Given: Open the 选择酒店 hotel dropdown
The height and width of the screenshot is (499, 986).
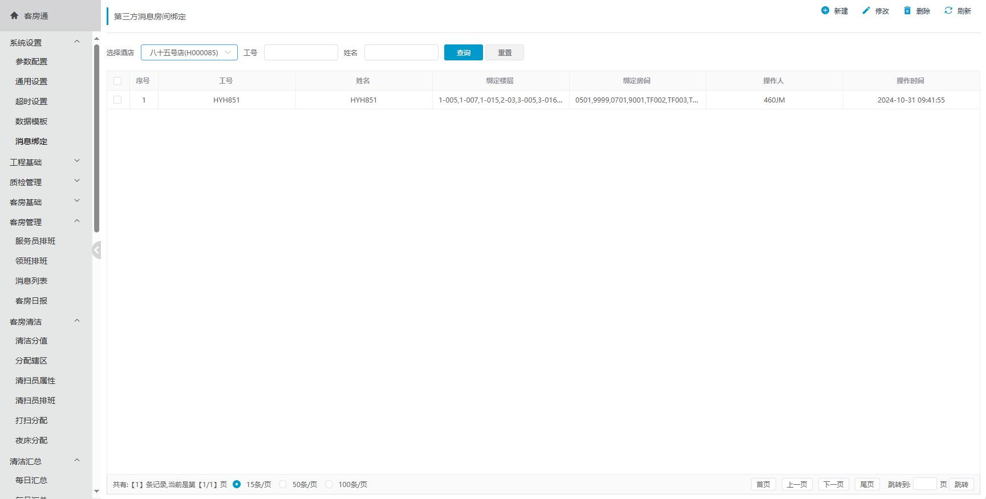Looking at the screenshot, I should tap(189, 52).
